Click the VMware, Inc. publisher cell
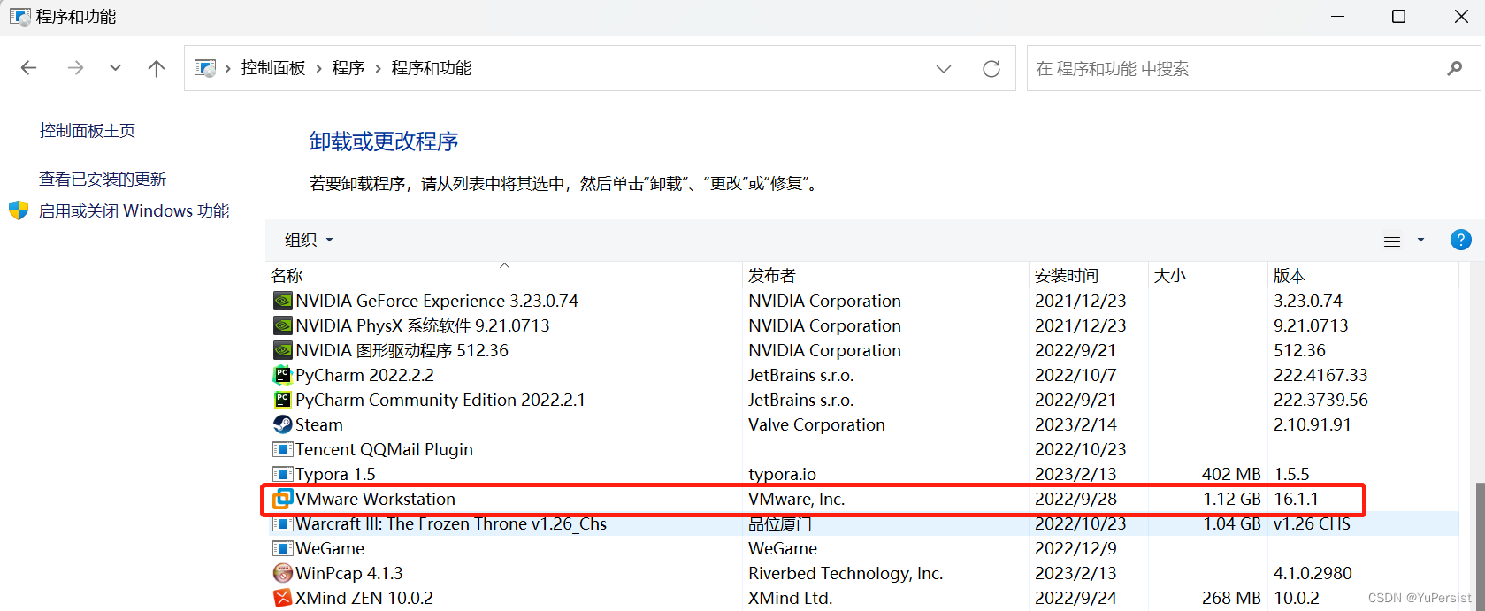 coord(797,499)
